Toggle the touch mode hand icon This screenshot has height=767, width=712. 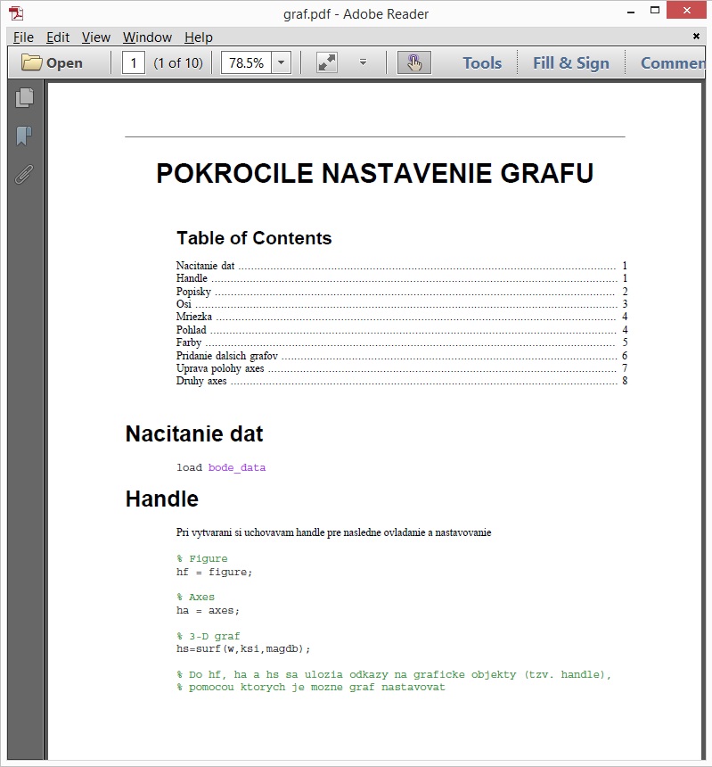[x=413, y=62]
